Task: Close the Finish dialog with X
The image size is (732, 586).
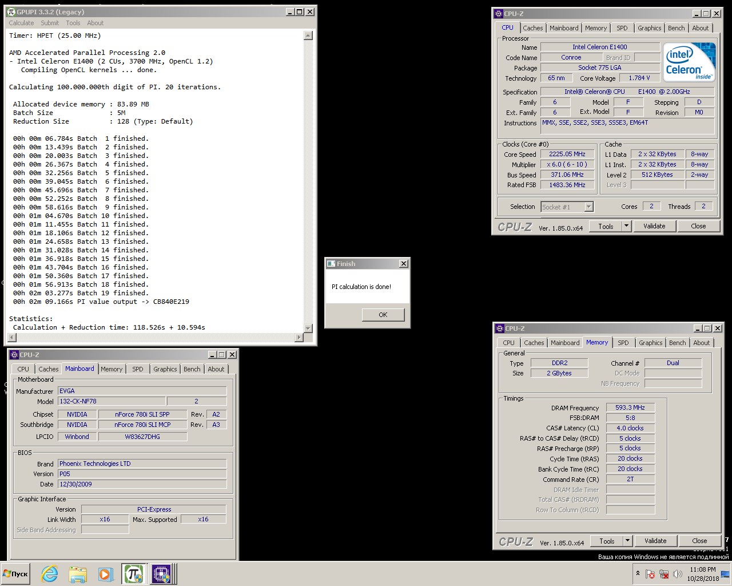Action: pyautogui.click(x=404, y=264)
